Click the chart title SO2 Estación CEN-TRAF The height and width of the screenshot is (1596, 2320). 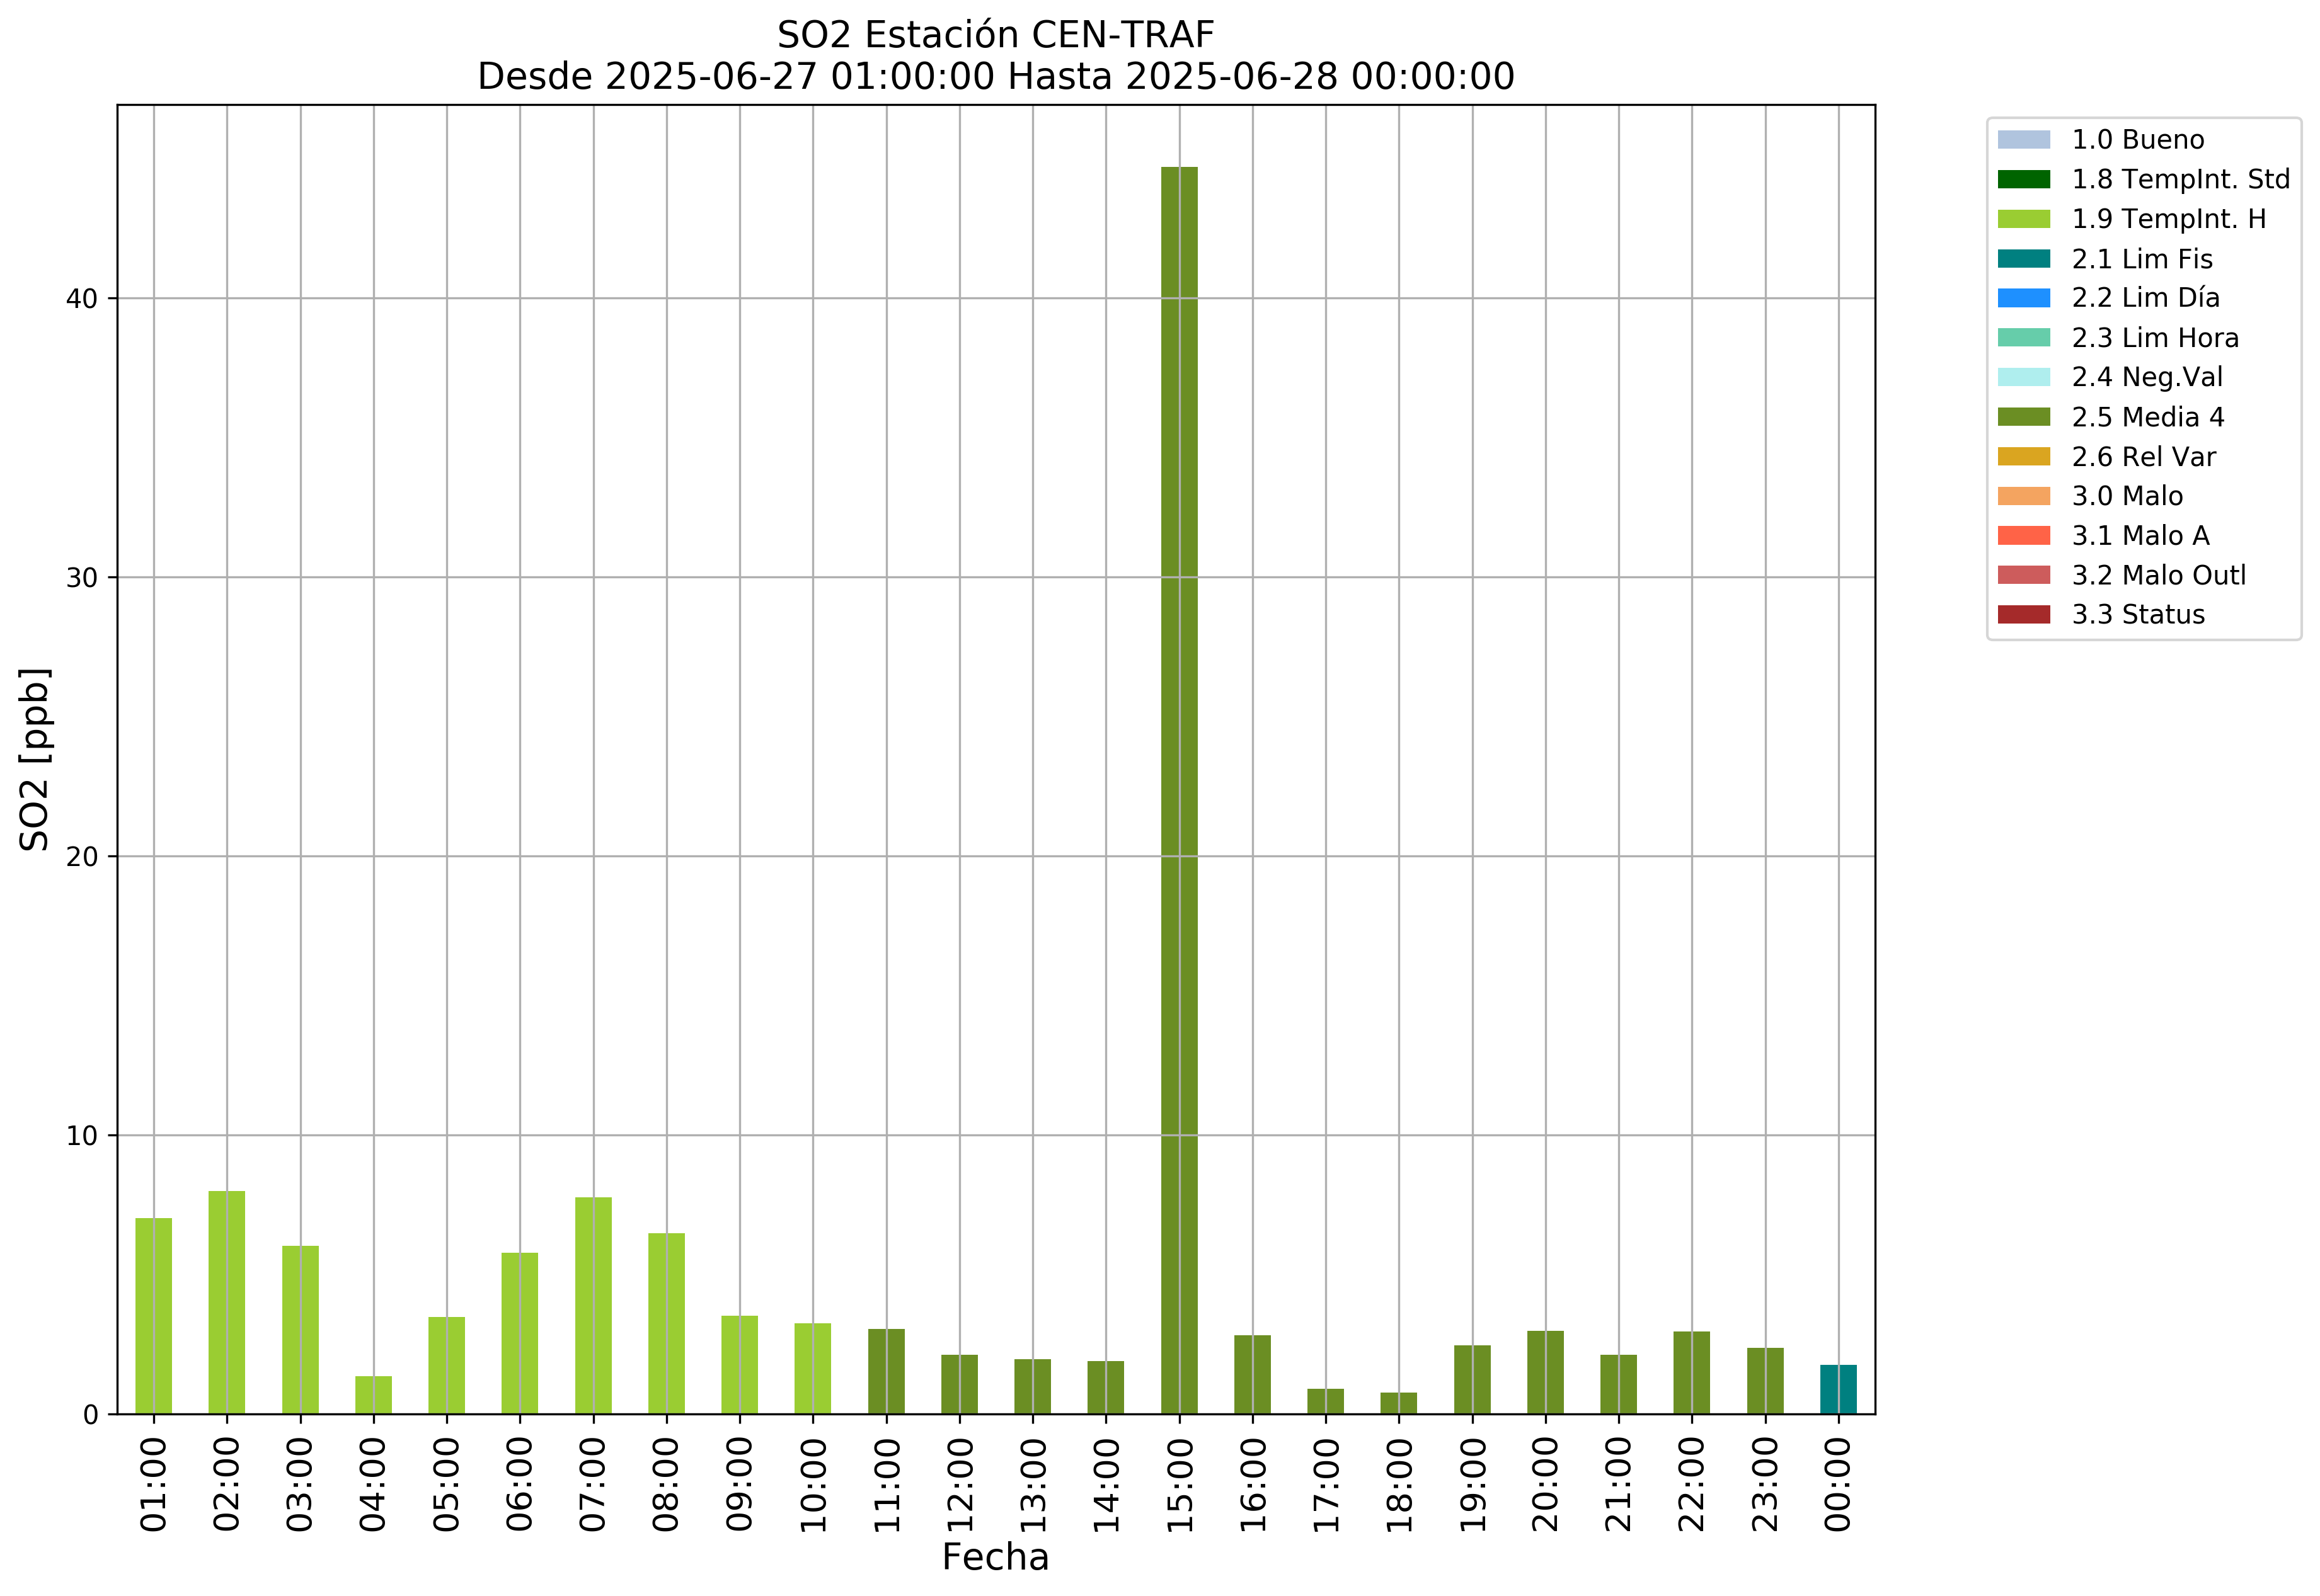tap(996, 35)
